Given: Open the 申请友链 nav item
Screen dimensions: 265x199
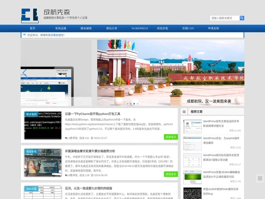Looking at the screenshot, I should [x=213, y=28].
